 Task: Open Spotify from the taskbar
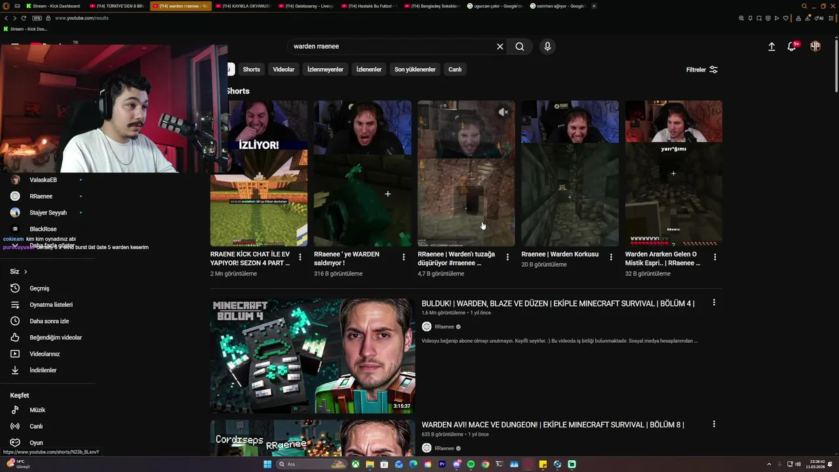point(471,464)
